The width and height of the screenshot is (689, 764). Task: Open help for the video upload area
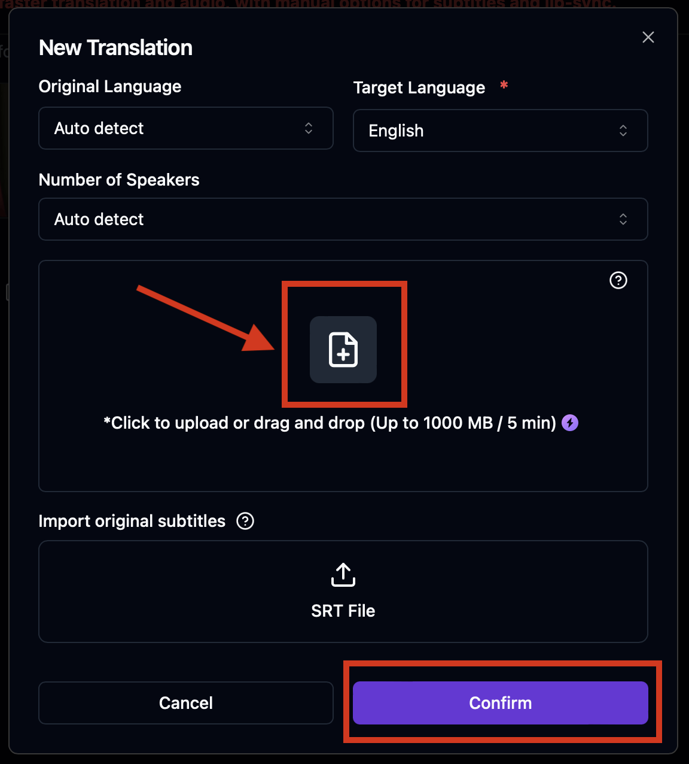coord(618,280)
